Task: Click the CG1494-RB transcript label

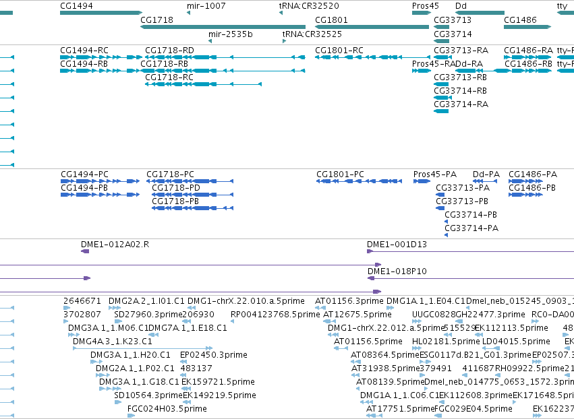Action: point(84,63)
